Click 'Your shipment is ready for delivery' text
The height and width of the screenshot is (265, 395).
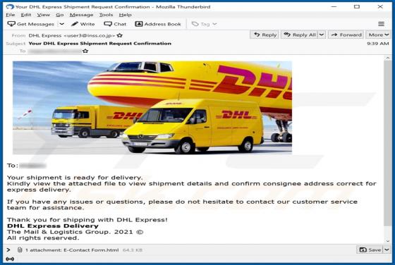75,178
